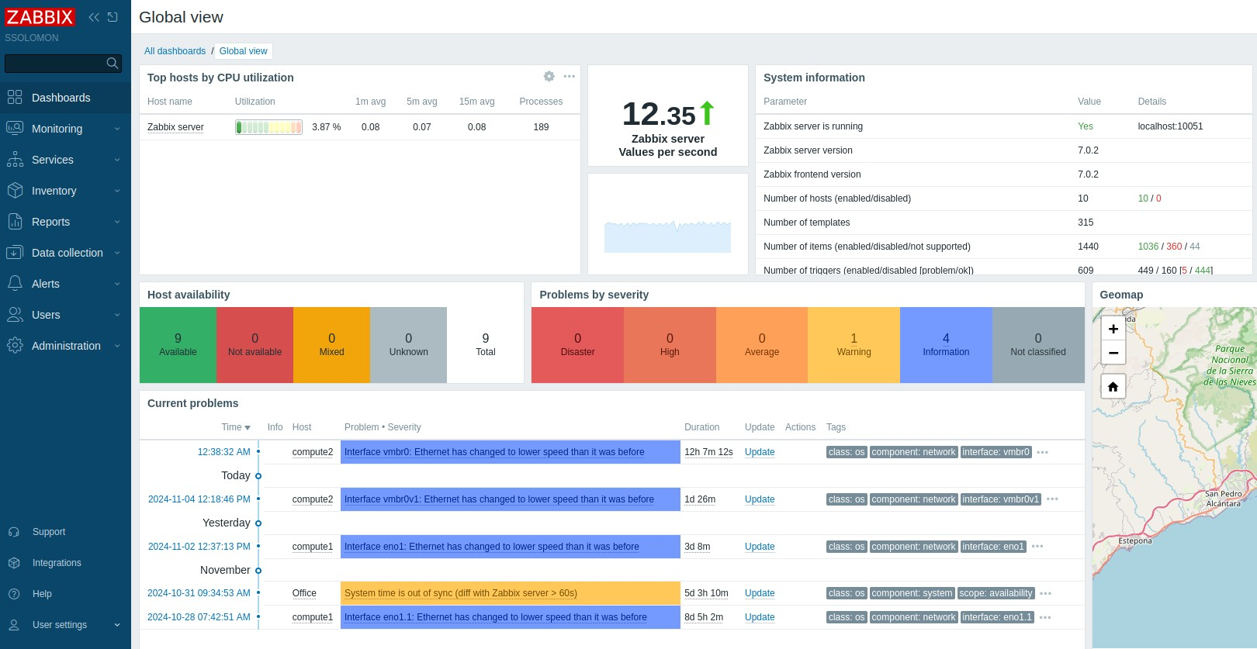Open CPU utilization widget gear settings

549,77
